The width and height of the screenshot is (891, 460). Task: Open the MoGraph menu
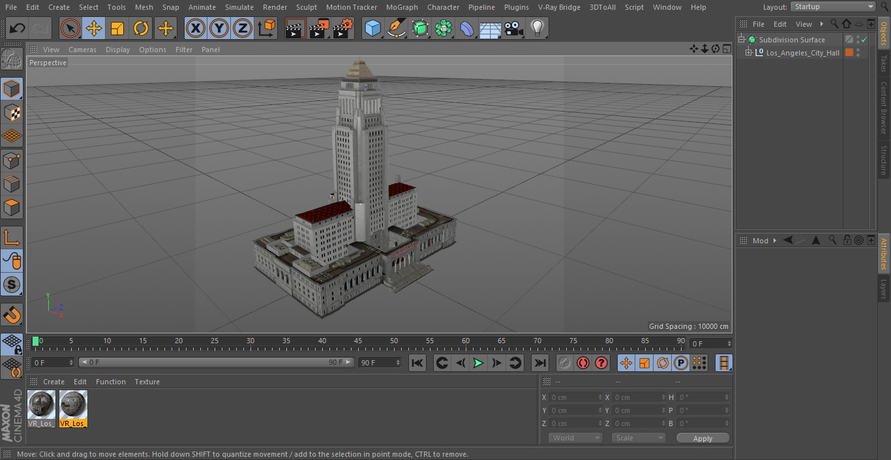(x=402, y=7)
